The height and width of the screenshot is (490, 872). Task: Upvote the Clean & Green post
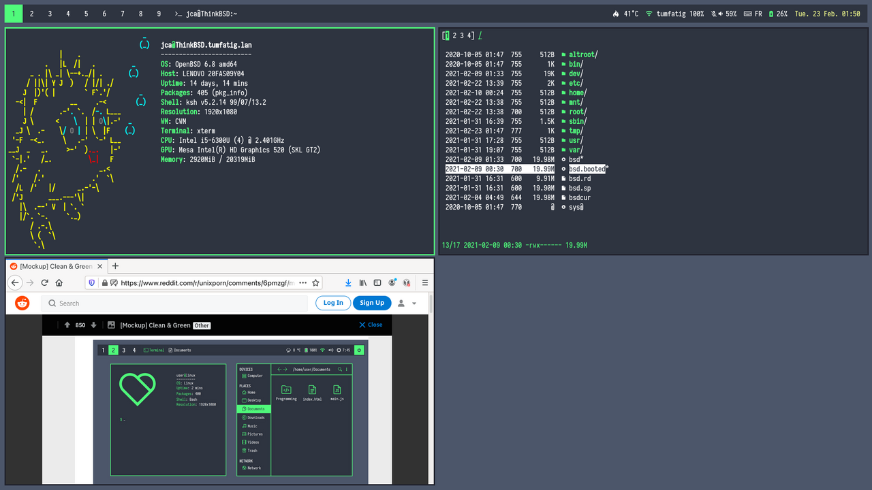(67, 325)
